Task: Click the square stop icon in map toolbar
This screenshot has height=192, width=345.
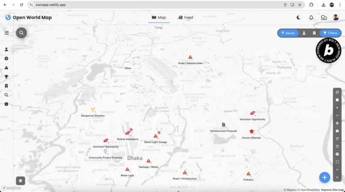Action: coord(337,100)
